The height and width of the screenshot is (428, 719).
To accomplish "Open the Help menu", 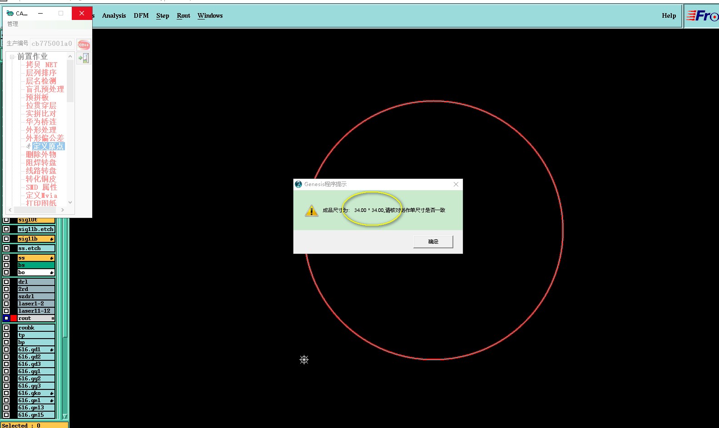I will (x=669, y=15).
